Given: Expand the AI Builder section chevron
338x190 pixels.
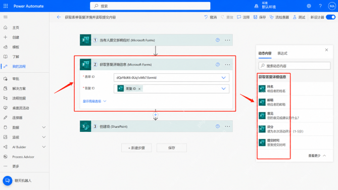Looking at the screenshot, I should point(44,147).
